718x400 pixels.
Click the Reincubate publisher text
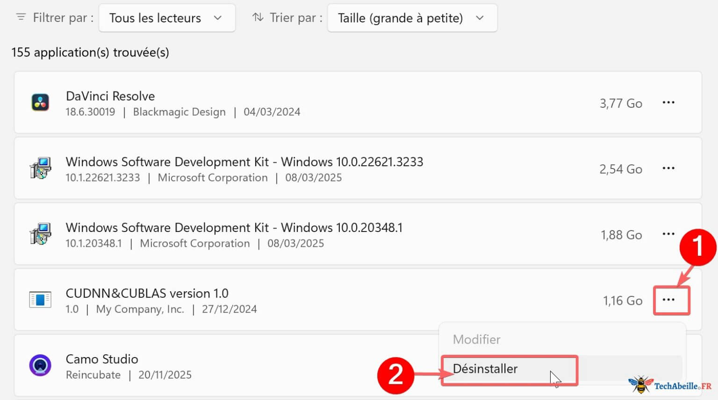click(x=93, y=375)
